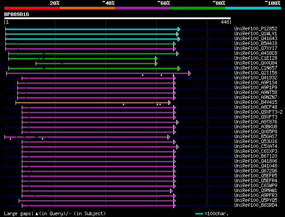Click the UniRef100_A9T876 label
The height and width of the screenshot is (217, 285).
coord(256,122)
